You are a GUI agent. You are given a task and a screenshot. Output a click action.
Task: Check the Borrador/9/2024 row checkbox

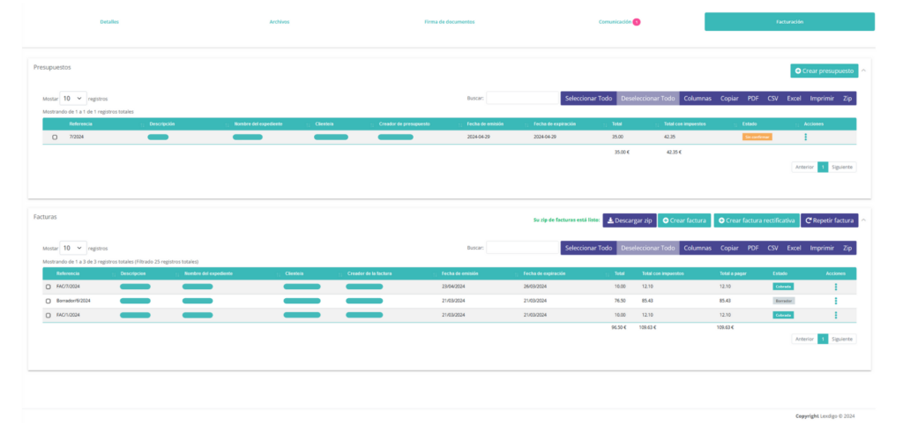point(49,301)
